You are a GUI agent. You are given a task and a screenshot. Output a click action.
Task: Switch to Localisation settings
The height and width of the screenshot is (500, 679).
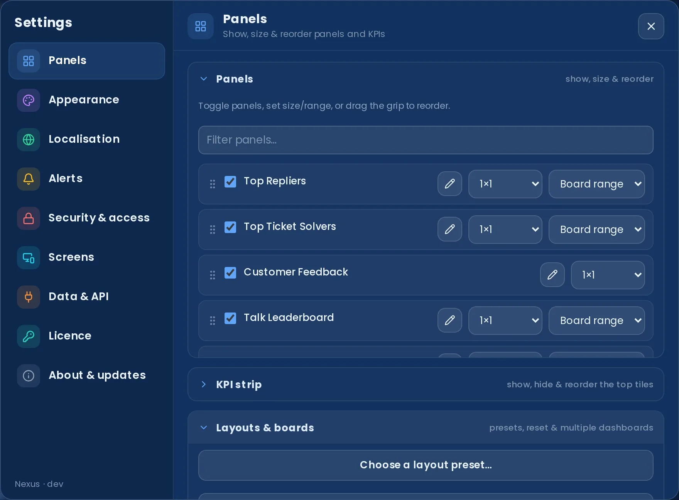87,140
